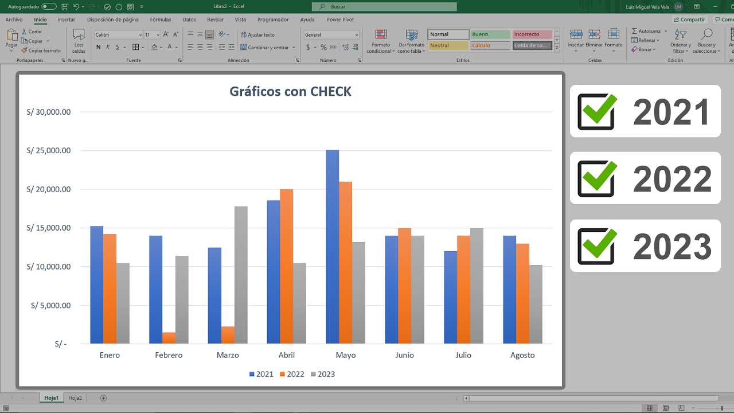Click the Insertar cells icon

pos(576,34)
